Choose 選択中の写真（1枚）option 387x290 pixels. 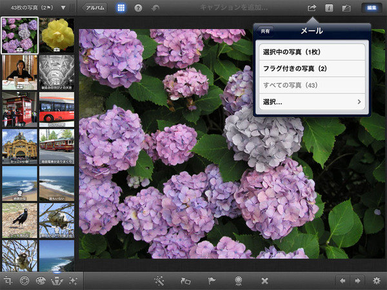(x=312, y=52)
